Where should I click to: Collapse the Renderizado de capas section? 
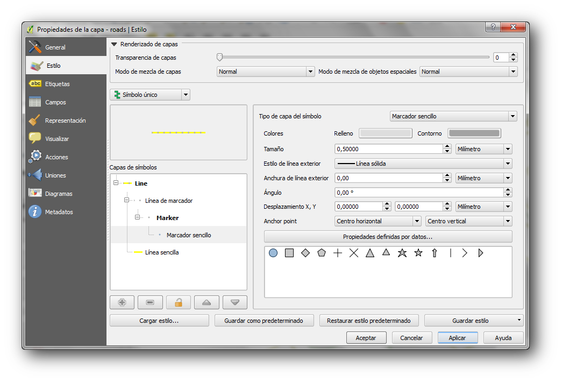click(x=115, y=44)
